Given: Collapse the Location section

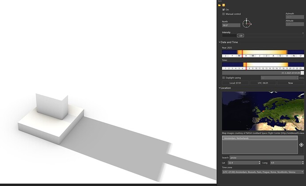Looking at the screenshot, I should pyautogui.click(x=220, y=88).
